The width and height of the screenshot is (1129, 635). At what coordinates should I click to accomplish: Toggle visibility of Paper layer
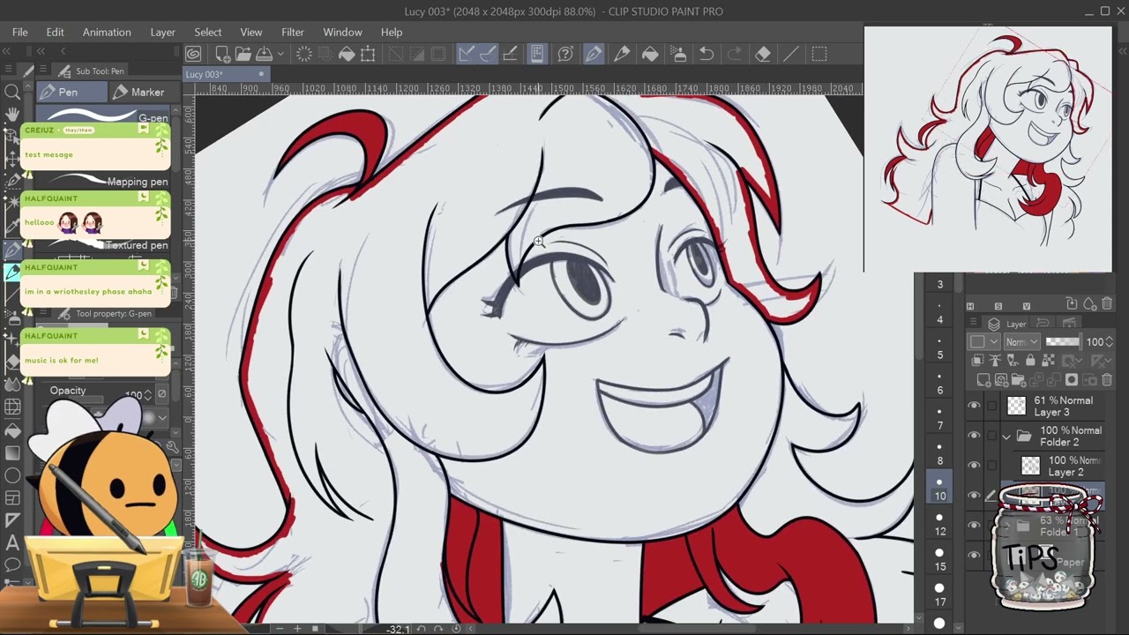coord(974,555)
